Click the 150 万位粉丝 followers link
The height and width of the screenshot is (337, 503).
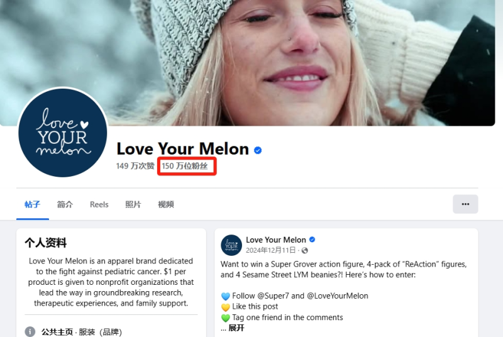point(184,166)
